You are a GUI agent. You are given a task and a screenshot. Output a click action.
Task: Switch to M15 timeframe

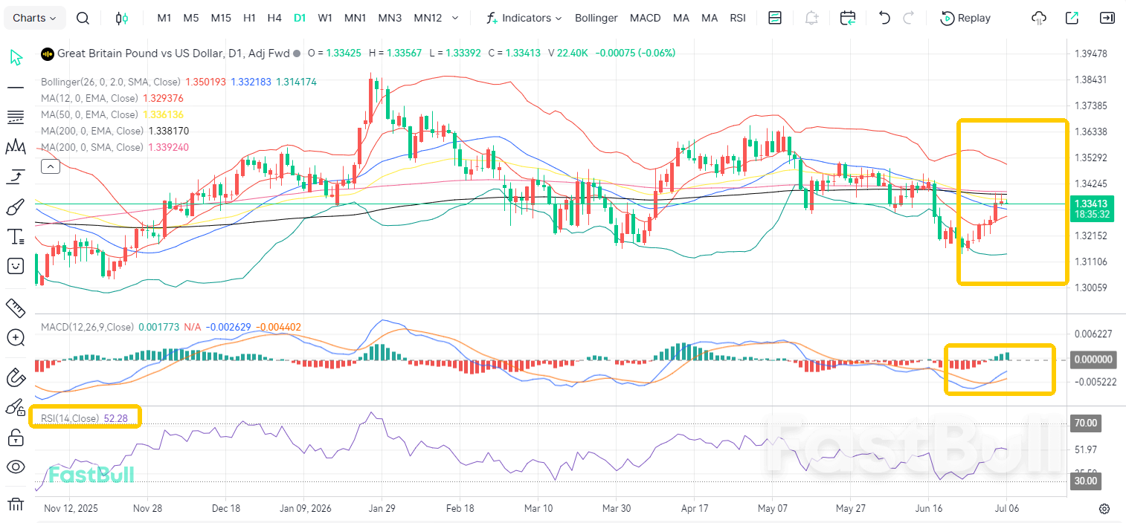(220, 18)
